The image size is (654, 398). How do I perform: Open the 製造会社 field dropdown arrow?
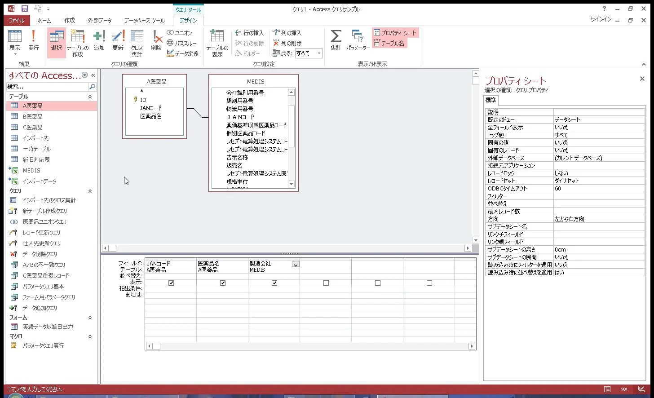click(296, 264)
